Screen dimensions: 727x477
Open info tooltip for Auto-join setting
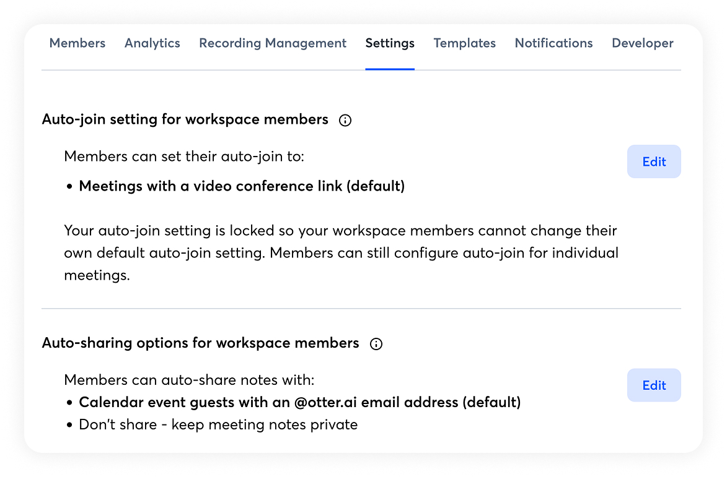(x=345, y=121)
